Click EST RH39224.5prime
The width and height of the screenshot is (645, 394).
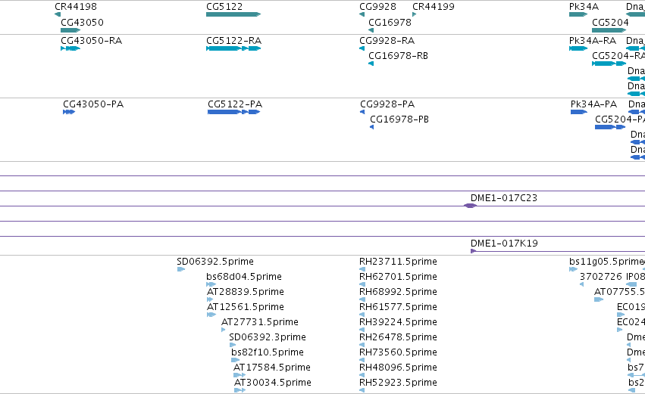362,330
